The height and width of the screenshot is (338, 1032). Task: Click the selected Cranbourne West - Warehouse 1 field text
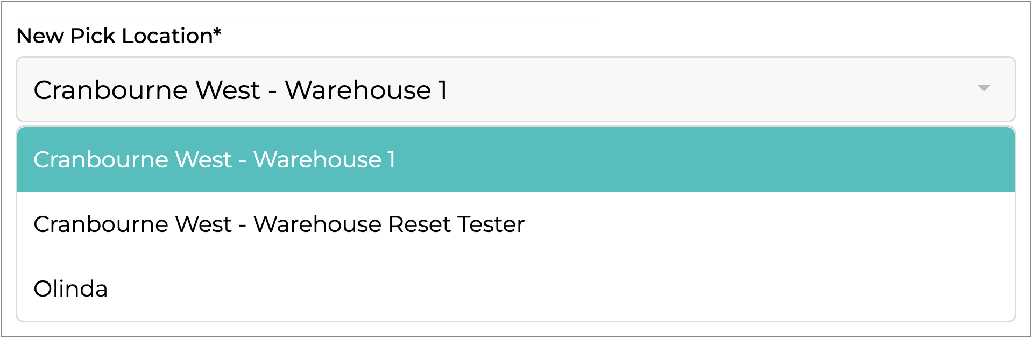click(240, 90)
